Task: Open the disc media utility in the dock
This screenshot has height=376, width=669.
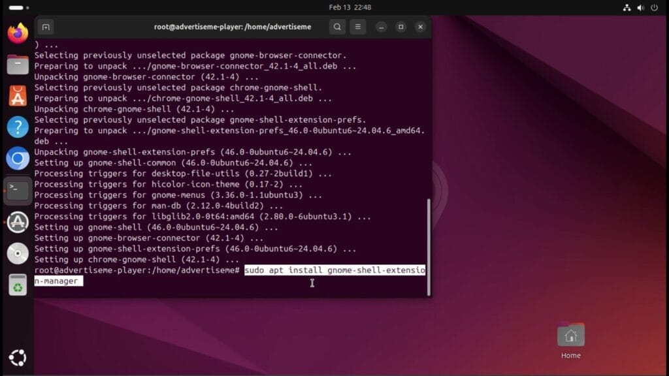Action: (x=17, y=253)
